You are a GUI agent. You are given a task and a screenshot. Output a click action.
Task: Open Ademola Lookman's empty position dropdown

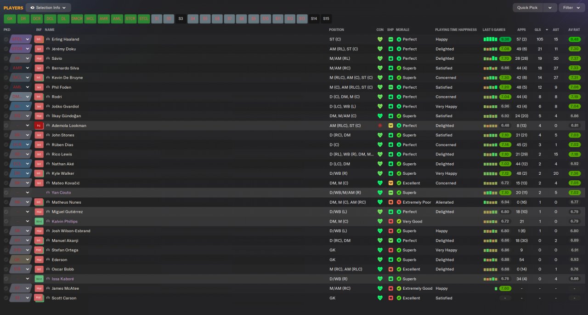(x=21, y=126)
